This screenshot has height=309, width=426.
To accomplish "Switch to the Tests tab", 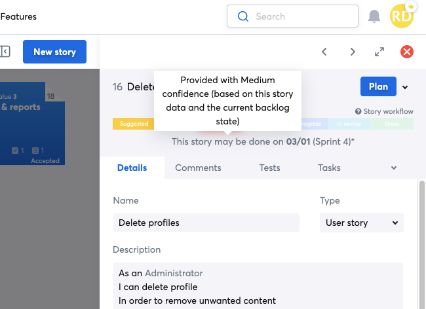I will pyautogui.click(x=269, y=168).
